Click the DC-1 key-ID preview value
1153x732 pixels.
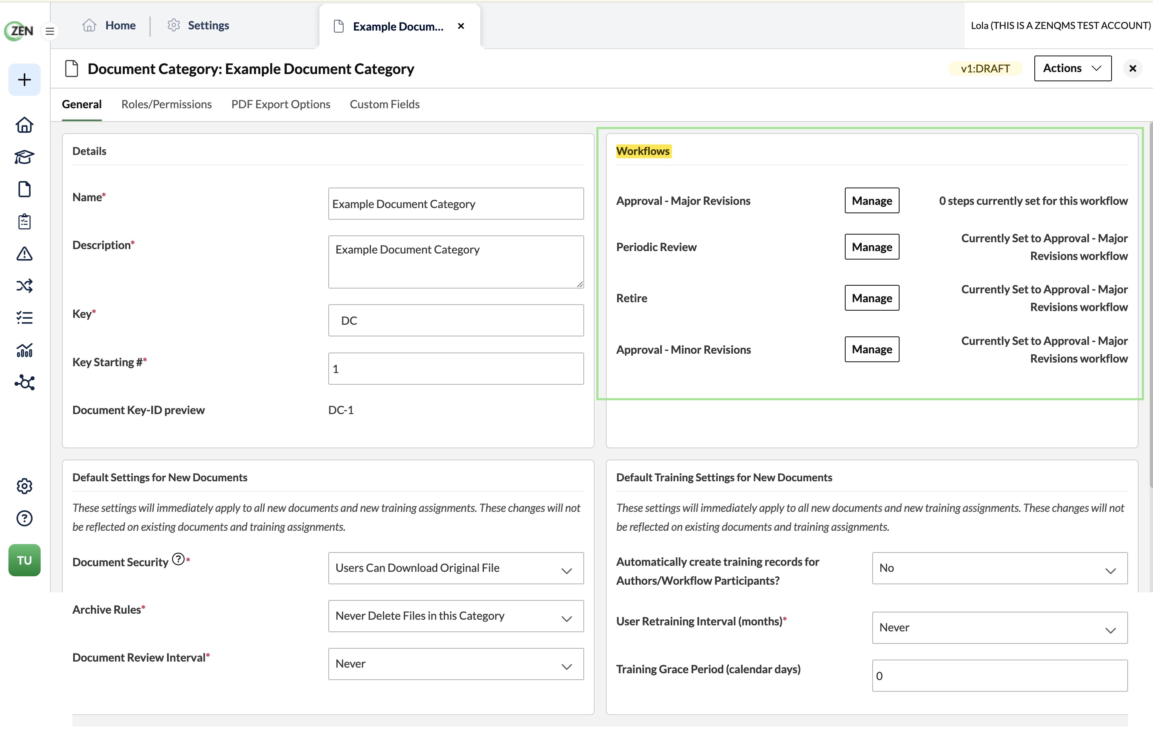(341, 410)
